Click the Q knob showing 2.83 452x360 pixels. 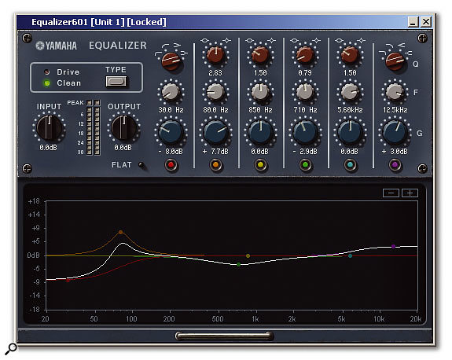pyautogui.click(x=215, y=55)
